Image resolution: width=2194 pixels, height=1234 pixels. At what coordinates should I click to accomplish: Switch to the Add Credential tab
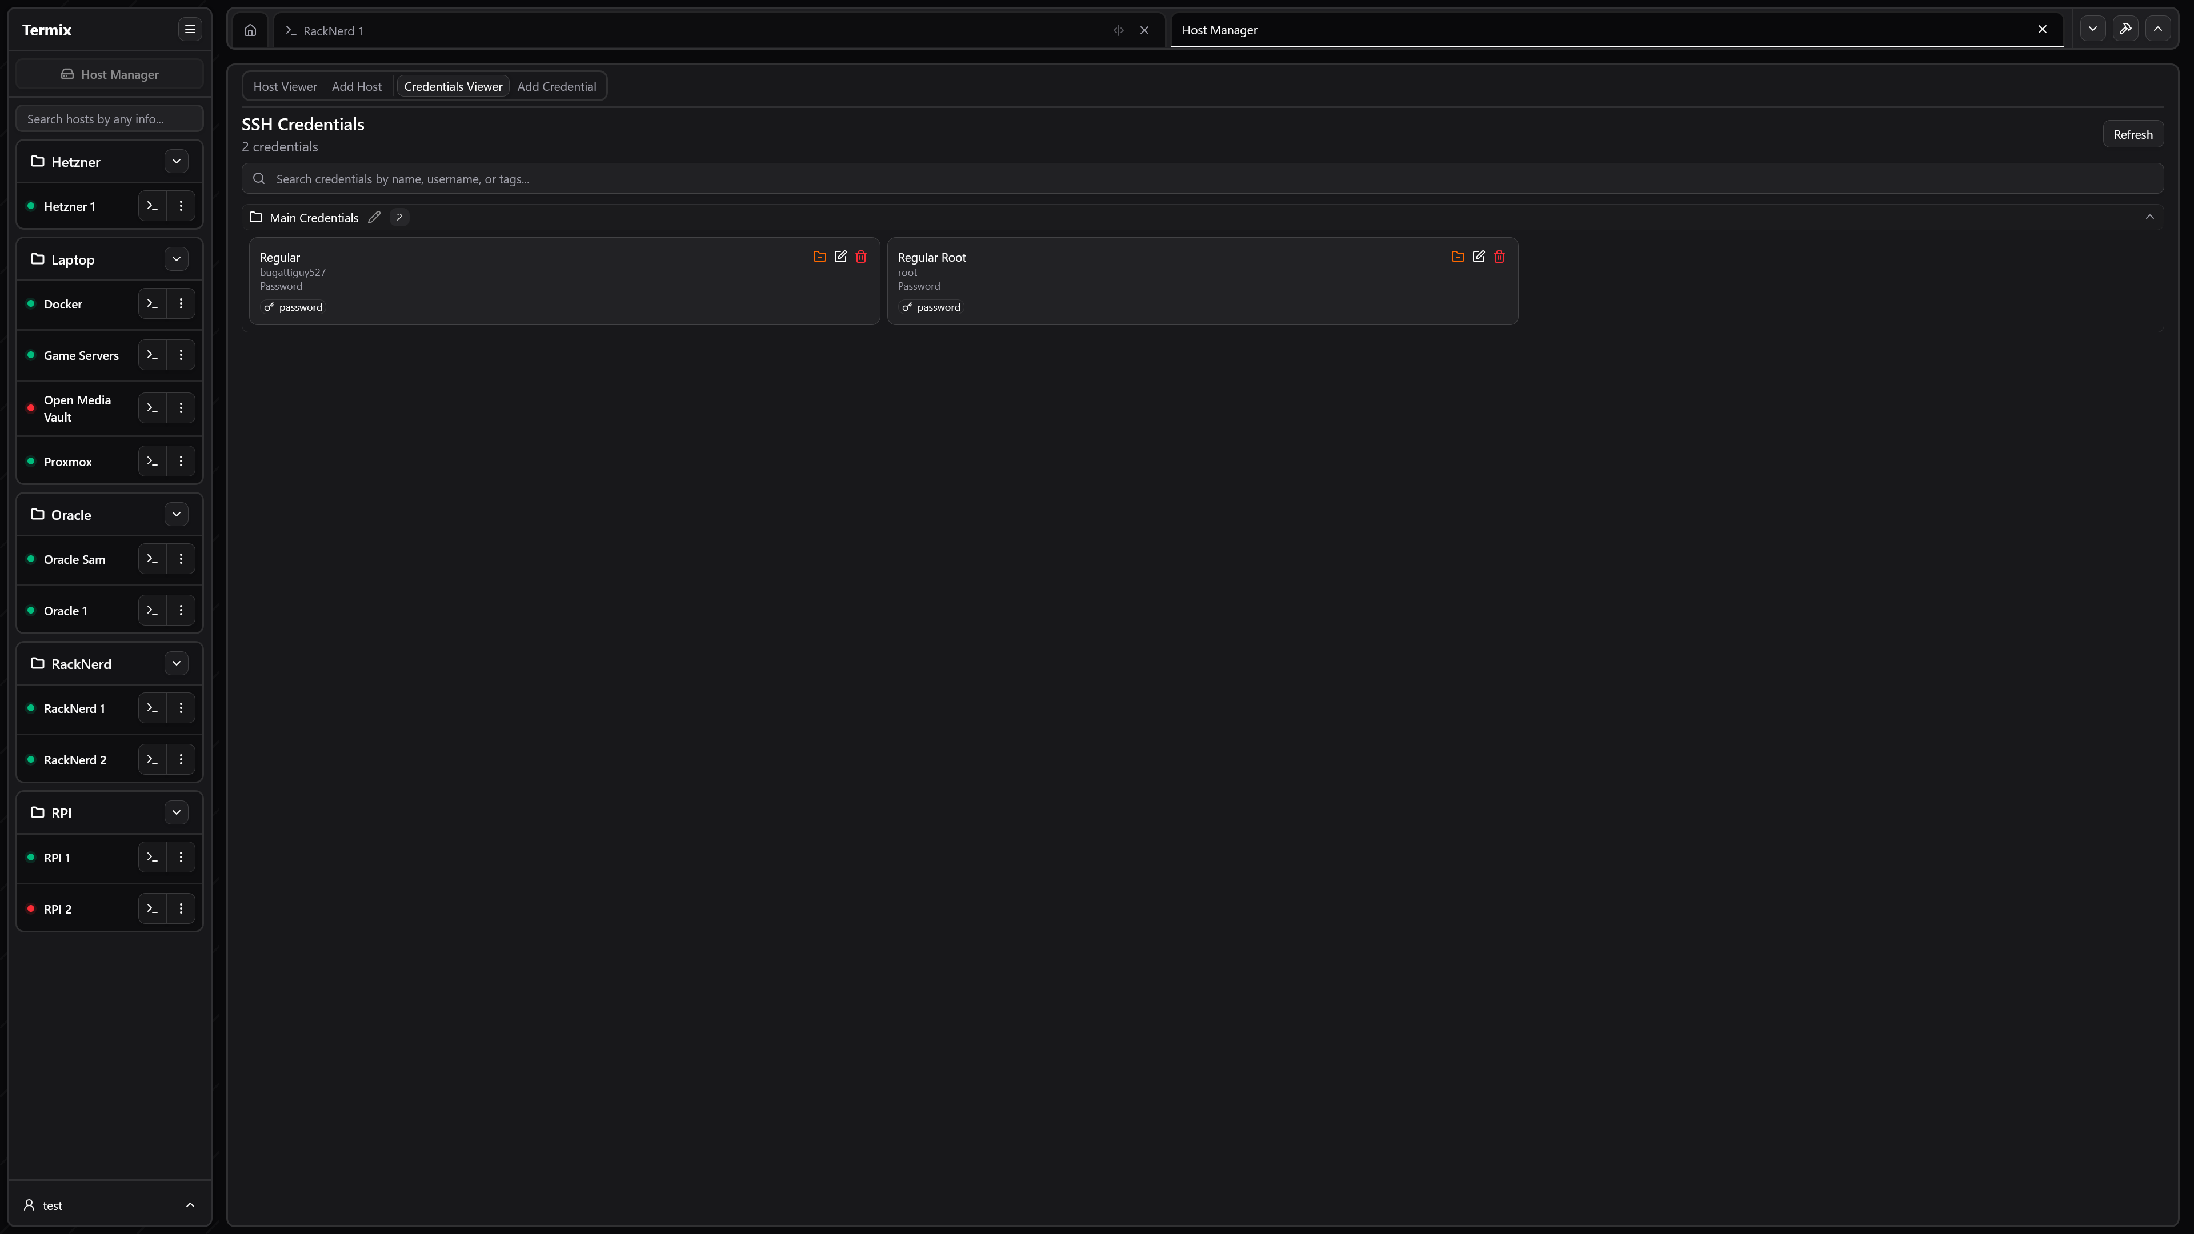click(x=556, y=86)
